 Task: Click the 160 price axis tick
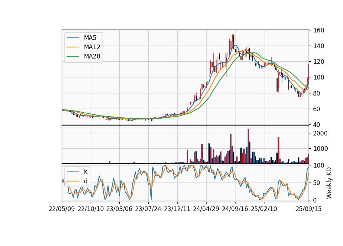point(318,30)
